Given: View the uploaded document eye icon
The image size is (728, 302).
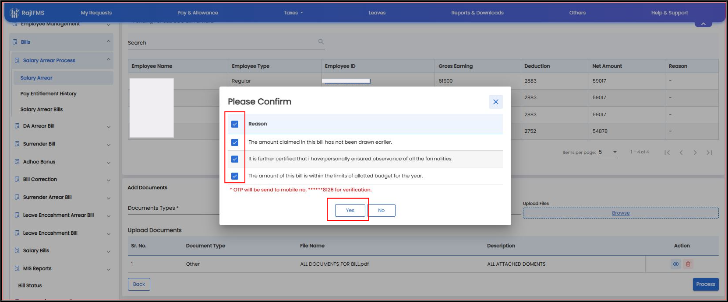Looking at the screenshot, I should tap(676, 264).
